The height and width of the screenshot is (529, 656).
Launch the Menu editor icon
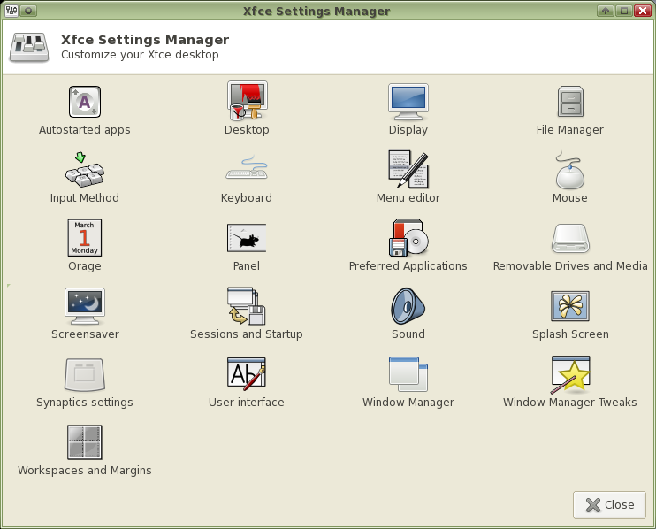(408, 169)
